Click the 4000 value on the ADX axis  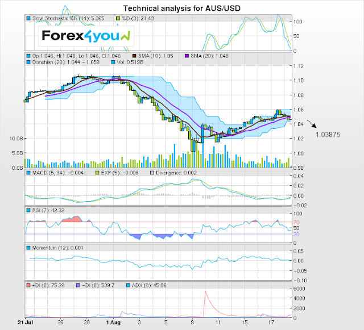pyautogui.click(x=299, y=298)
